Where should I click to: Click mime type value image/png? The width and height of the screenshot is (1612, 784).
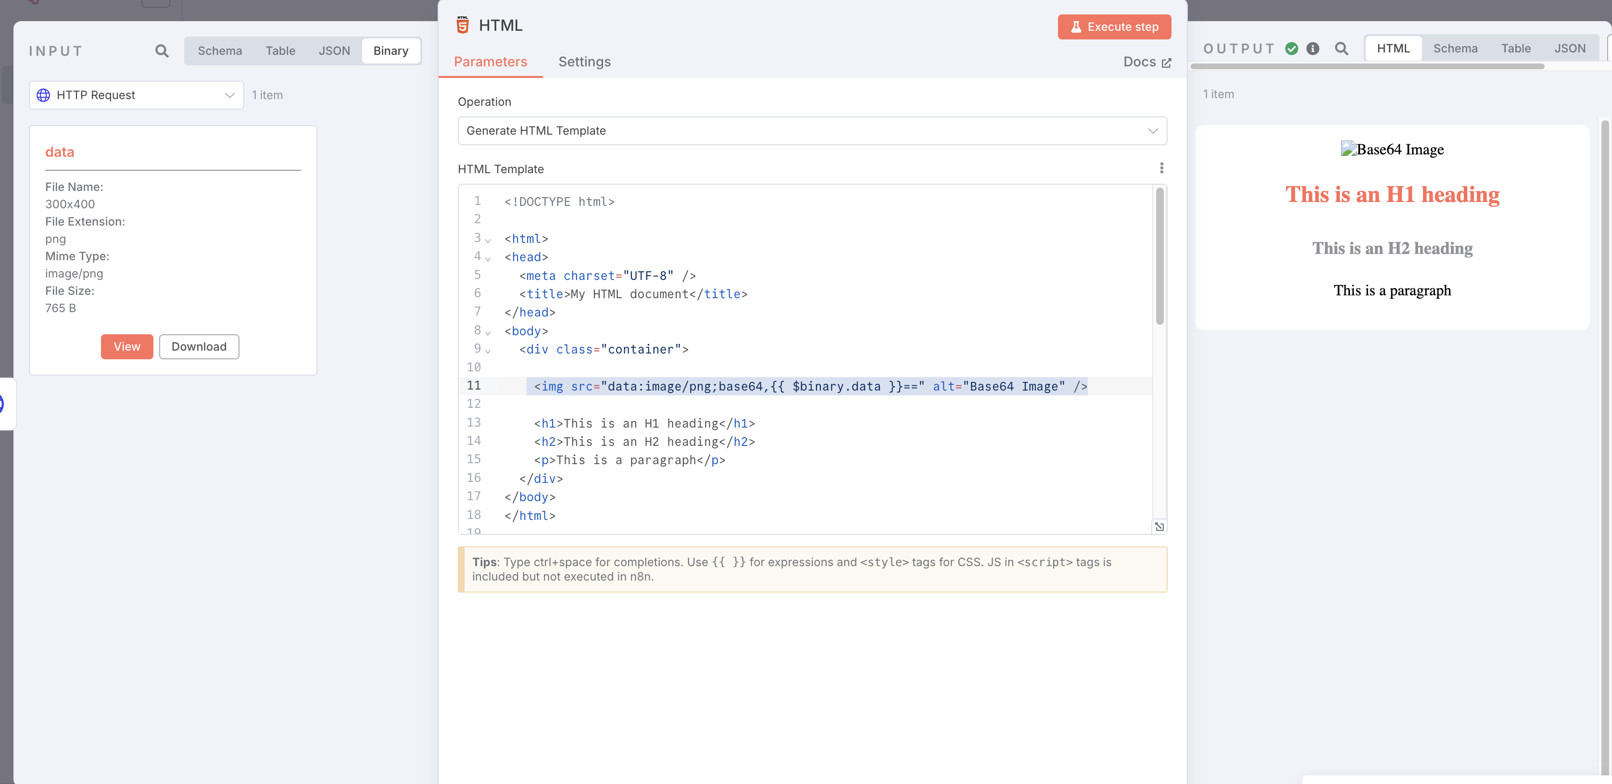coord(74,273)
